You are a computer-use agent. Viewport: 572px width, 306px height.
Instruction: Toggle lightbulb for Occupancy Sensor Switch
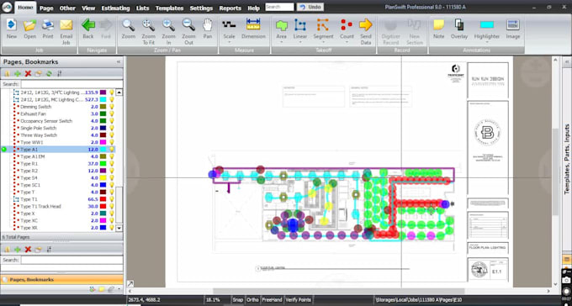[112, 121]
